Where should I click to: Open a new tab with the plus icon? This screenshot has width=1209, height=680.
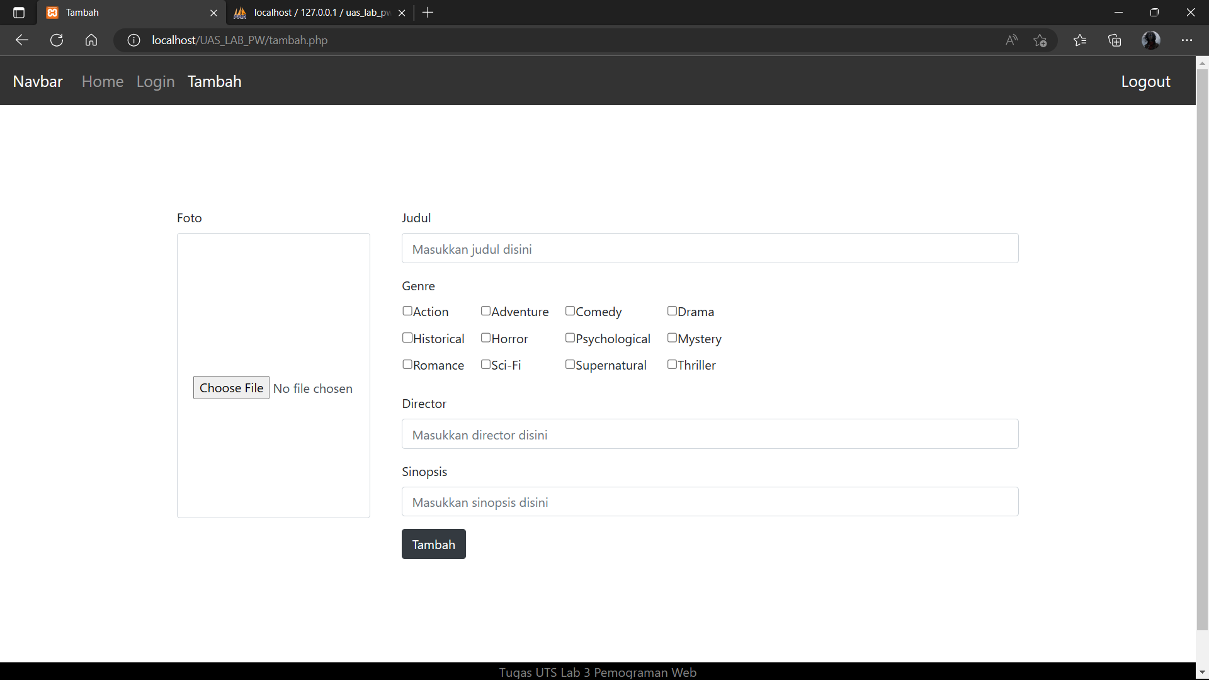tap(428, 12)
